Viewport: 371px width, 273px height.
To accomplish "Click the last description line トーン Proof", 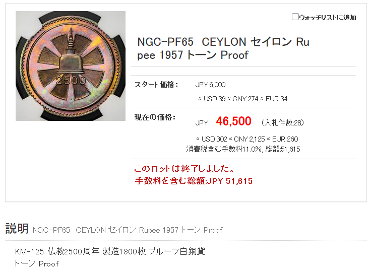I will tap(36, 263).
